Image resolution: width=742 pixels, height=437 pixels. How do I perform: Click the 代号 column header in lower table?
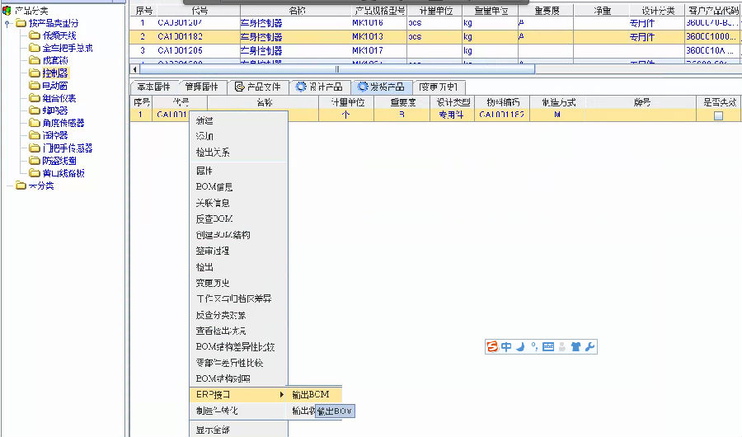pyautogui.click(x=181, y=102)
